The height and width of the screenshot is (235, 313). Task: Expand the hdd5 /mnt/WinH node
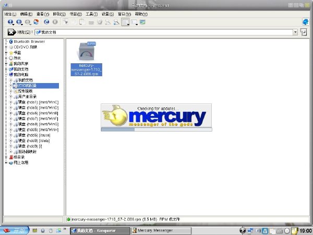click(11, 130)
